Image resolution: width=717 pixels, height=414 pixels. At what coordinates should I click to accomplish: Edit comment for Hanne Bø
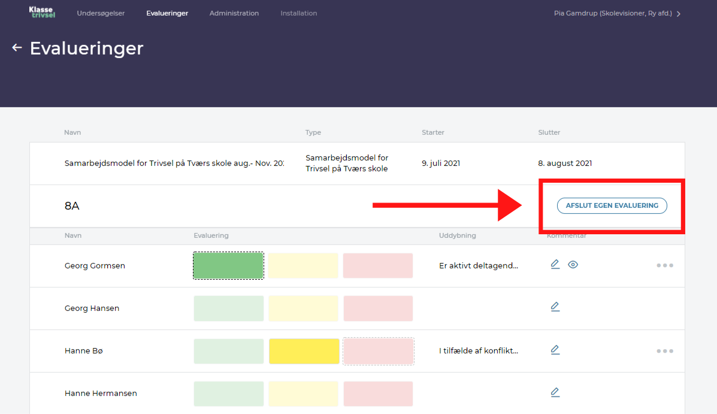coord(555,350)
